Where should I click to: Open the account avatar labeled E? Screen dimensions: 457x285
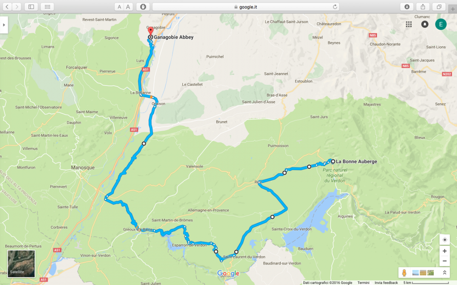(441, 24)
